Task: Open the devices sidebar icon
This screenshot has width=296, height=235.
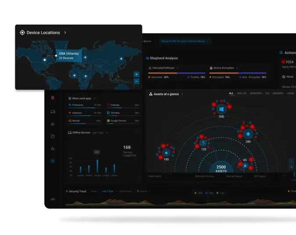Action: click(x=53, y=112)
